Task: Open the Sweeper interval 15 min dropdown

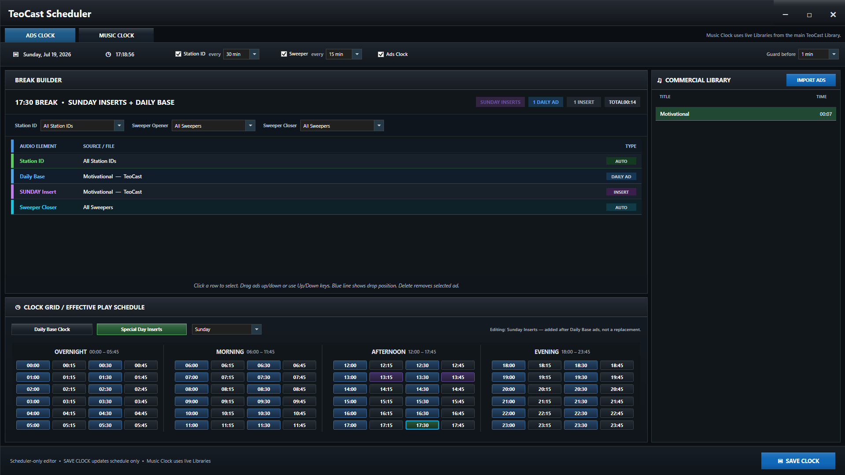Action: 343,54
